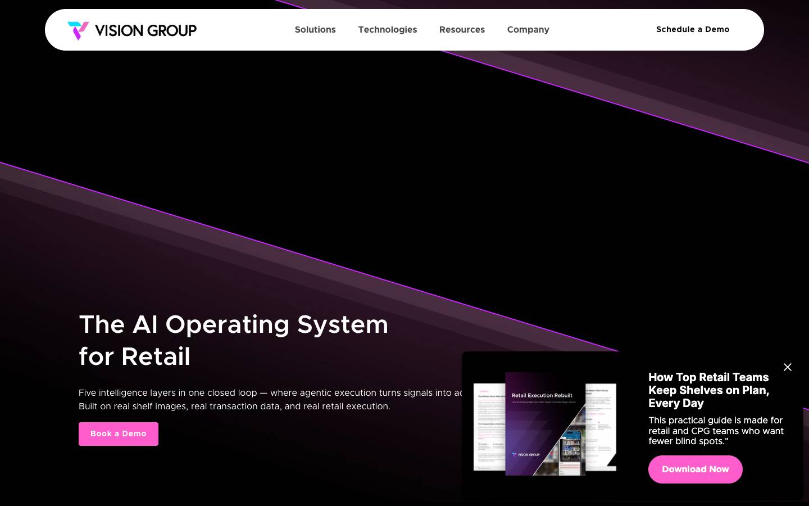Click the Book a Demo button
The image size is (809, 506).
tap(119, 434)
